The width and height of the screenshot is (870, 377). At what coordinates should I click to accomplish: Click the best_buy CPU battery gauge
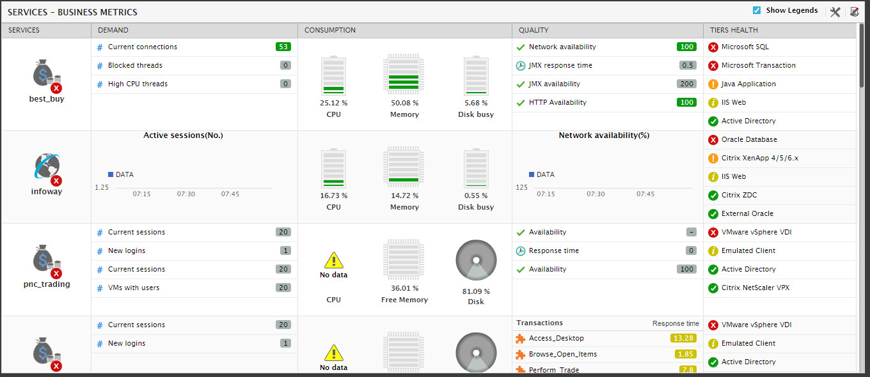pos(333,77)
